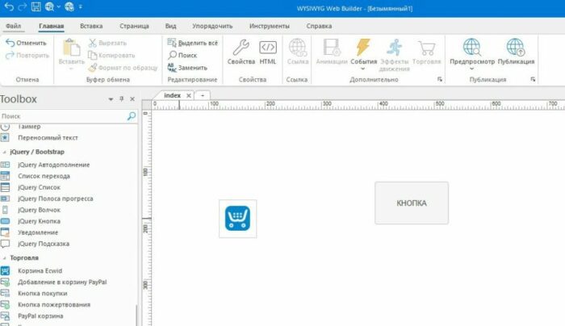The image size is (565, 326).
Task: Select jQuery Полоса прогресса in Toolbox
Action: tap(55, 199)
